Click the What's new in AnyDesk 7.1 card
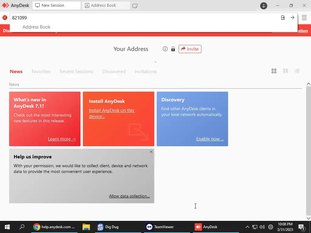Image resolution: width=311 pixels, height=233 pixels. (x=45, y=119)
